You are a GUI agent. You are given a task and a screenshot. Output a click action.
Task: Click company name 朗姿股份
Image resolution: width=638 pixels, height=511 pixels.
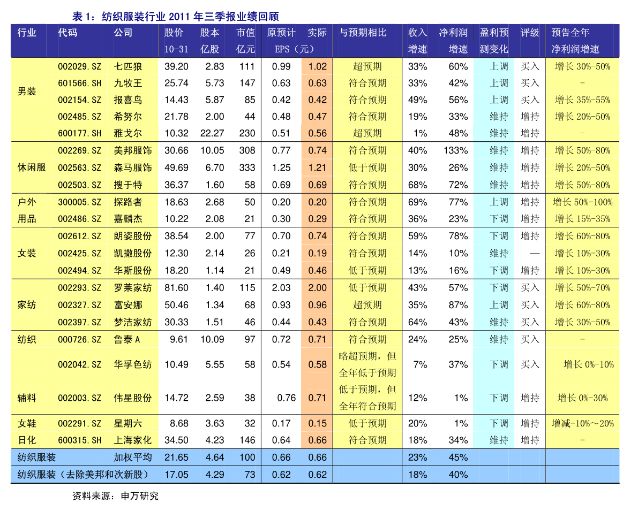(x=133, y=236)
